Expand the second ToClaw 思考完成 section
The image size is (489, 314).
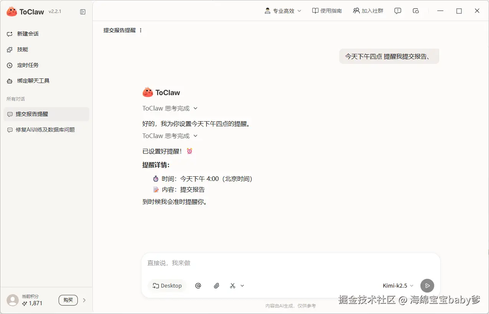pyautogui.click(x=170, y=136)
